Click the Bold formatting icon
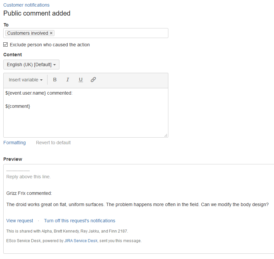 55,80
